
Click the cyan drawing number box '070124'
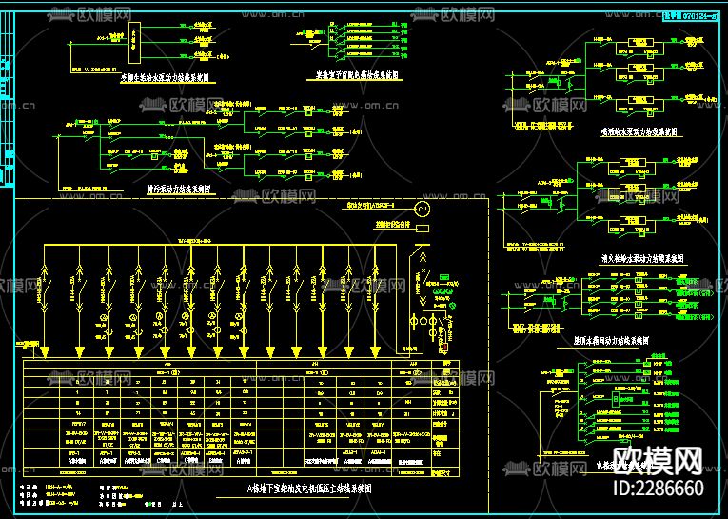(690, 17)
